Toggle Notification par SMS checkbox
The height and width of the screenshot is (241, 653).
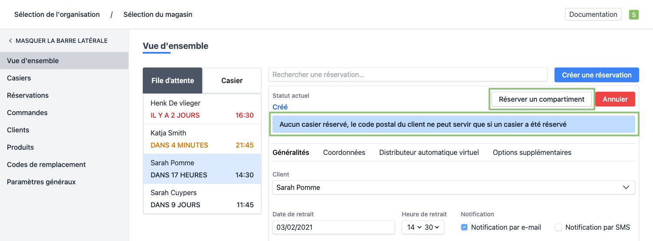point(558,227)
